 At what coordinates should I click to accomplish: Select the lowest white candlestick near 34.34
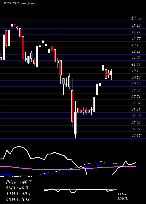coord(75,123)
